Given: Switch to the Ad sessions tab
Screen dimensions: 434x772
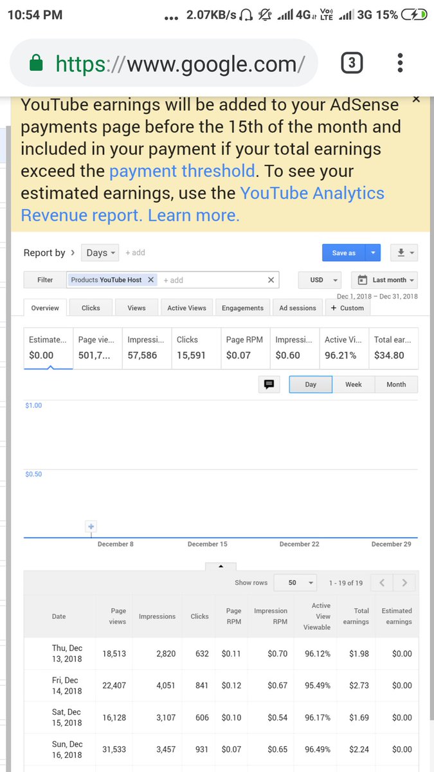Looking at the screenshot, I should (x=298, y=308).
